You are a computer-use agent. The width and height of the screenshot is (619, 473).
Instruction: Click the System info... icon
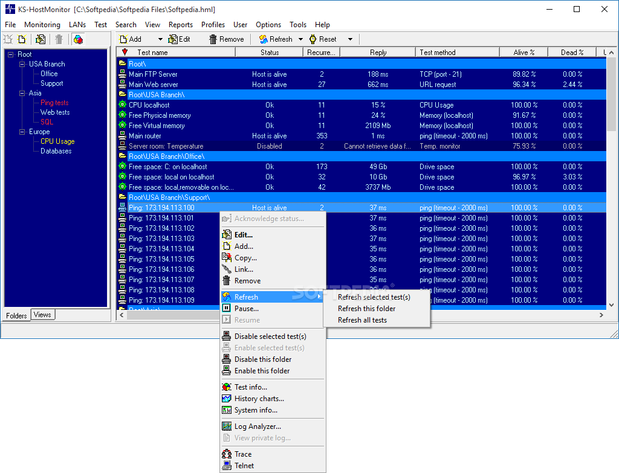(227, 410)
